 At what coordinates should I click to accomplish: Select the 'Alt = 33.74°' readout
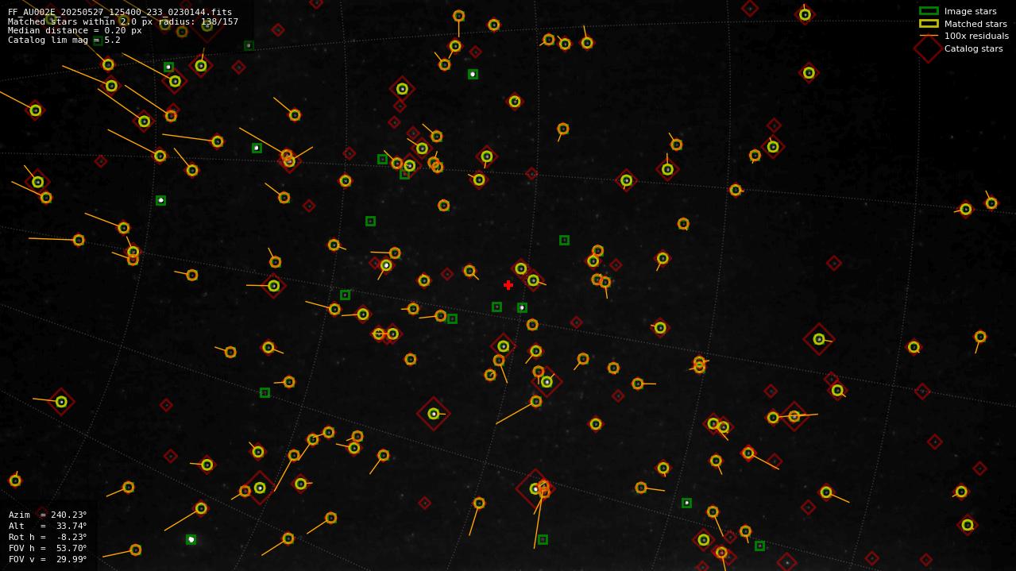(48, 526)
